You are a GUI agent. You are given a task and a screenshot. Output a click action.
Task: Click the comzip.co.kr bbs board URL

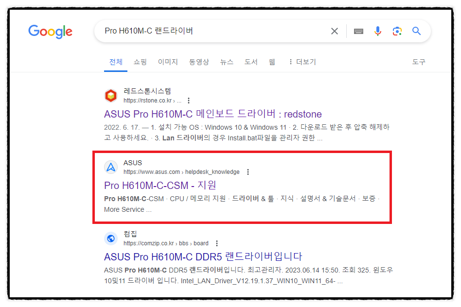point(166,243)
